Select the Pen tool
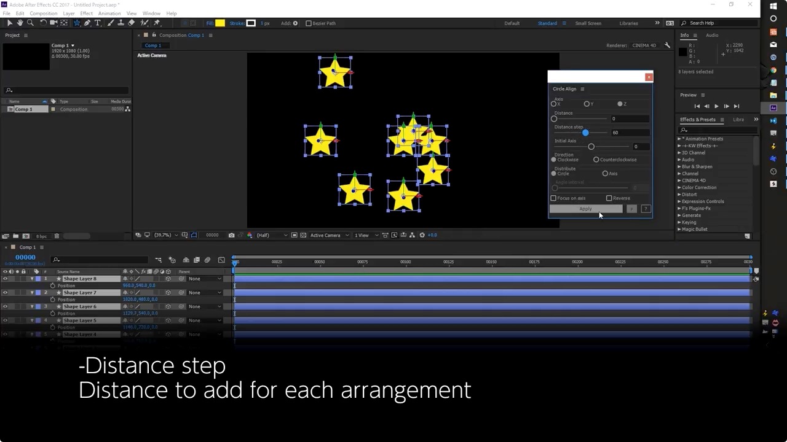 87,23
